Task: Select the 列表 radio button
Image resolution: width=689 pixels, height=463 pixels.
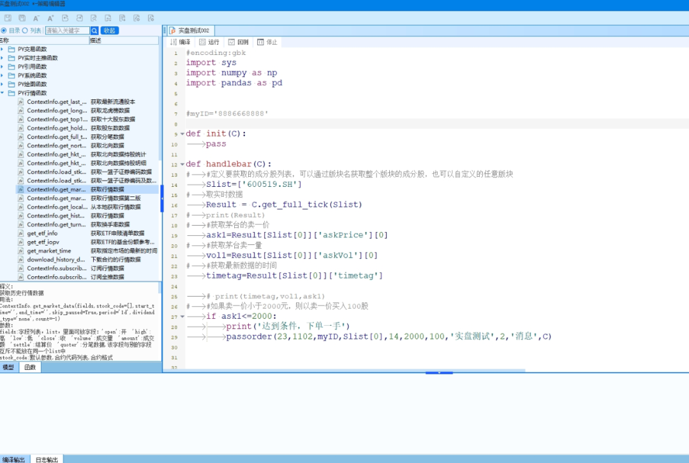Action: point(26,31)
